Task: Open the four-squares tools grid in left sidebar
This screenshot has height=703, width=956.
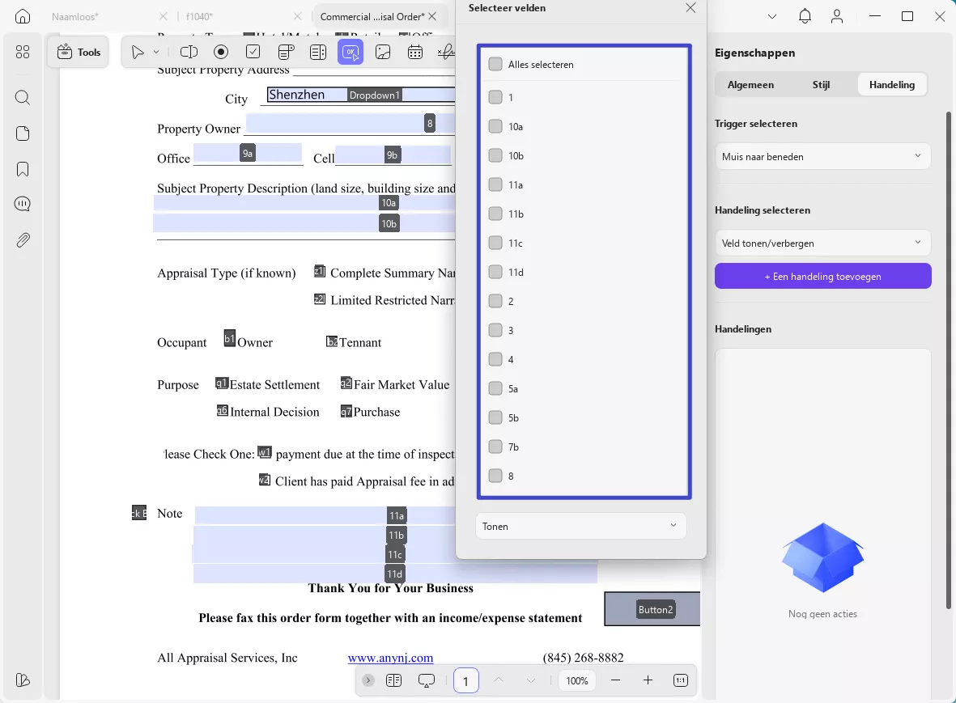Action: pos(23,53)
